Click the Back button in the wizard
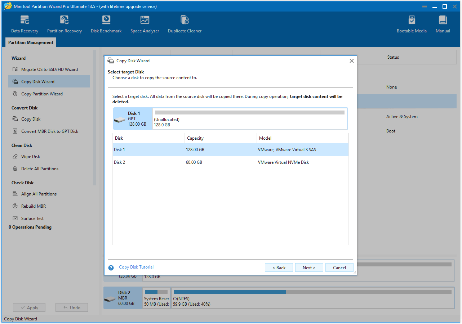This screenshot has width=462, height=324. 279,267
